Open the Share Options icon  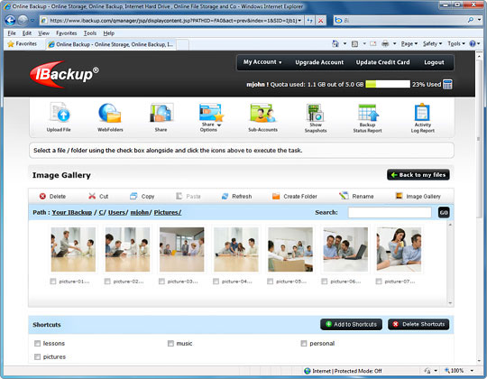click(x=210, y=117)
